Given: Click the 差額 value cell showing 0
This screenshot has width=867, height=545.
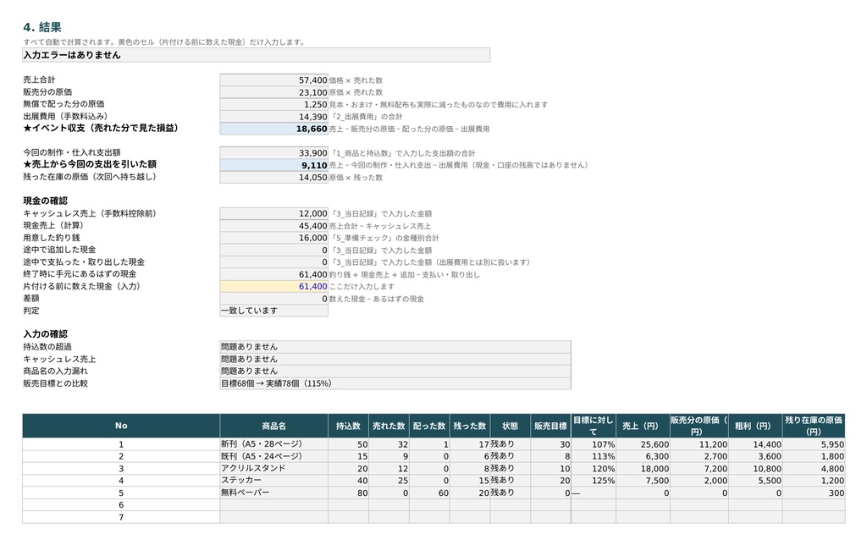Looking at the screenshot, I should point(273,299).
